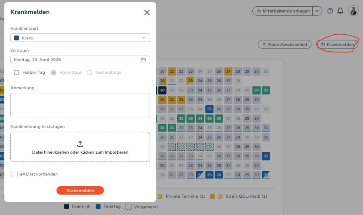Click the dark blue Krank swatch in dropdown
The width and height of the screenshot is (363, 215).
[x=16, y=38]
